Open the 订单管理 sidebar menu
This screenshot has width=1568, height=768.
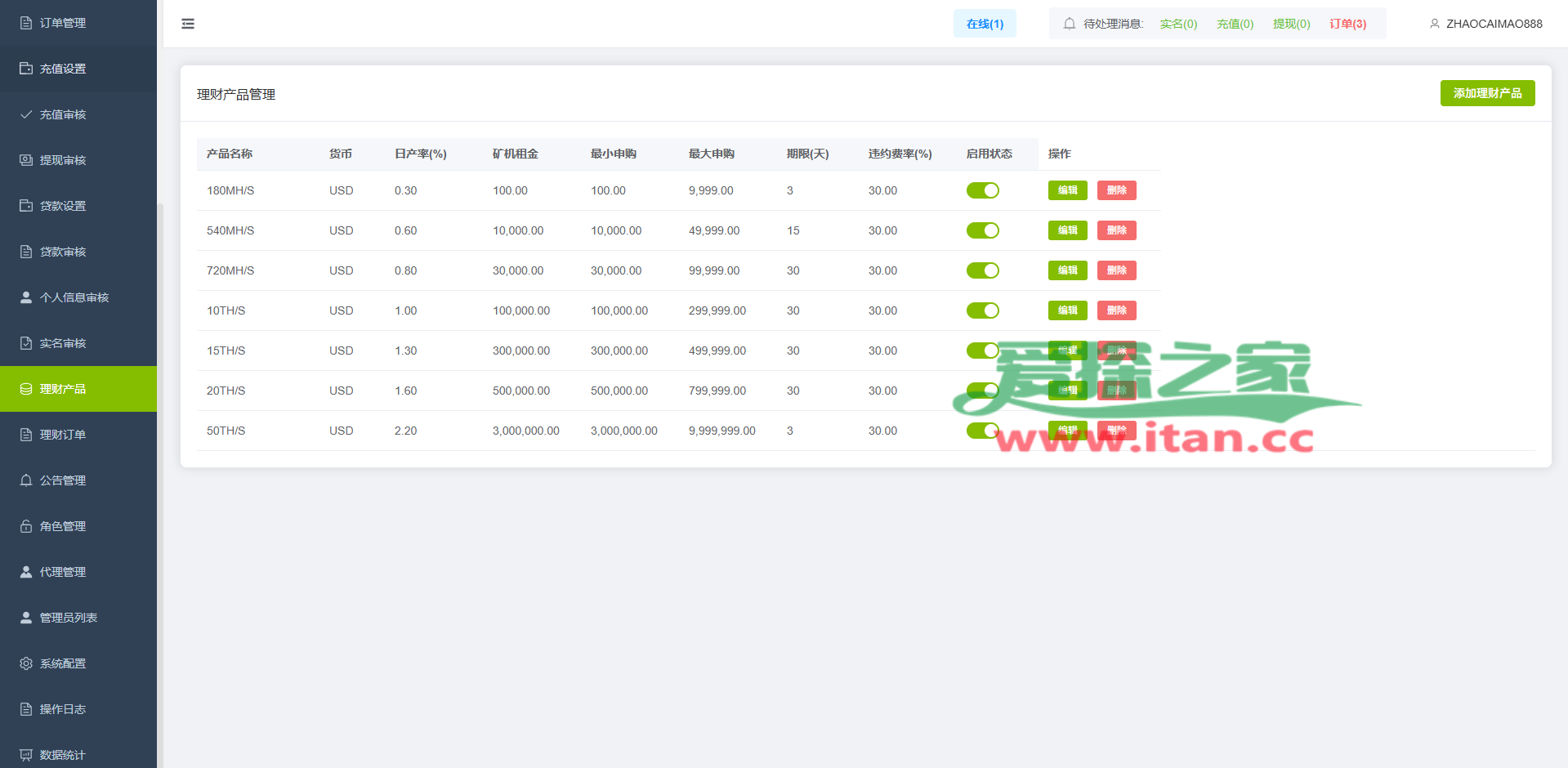[x=63, y=23]
